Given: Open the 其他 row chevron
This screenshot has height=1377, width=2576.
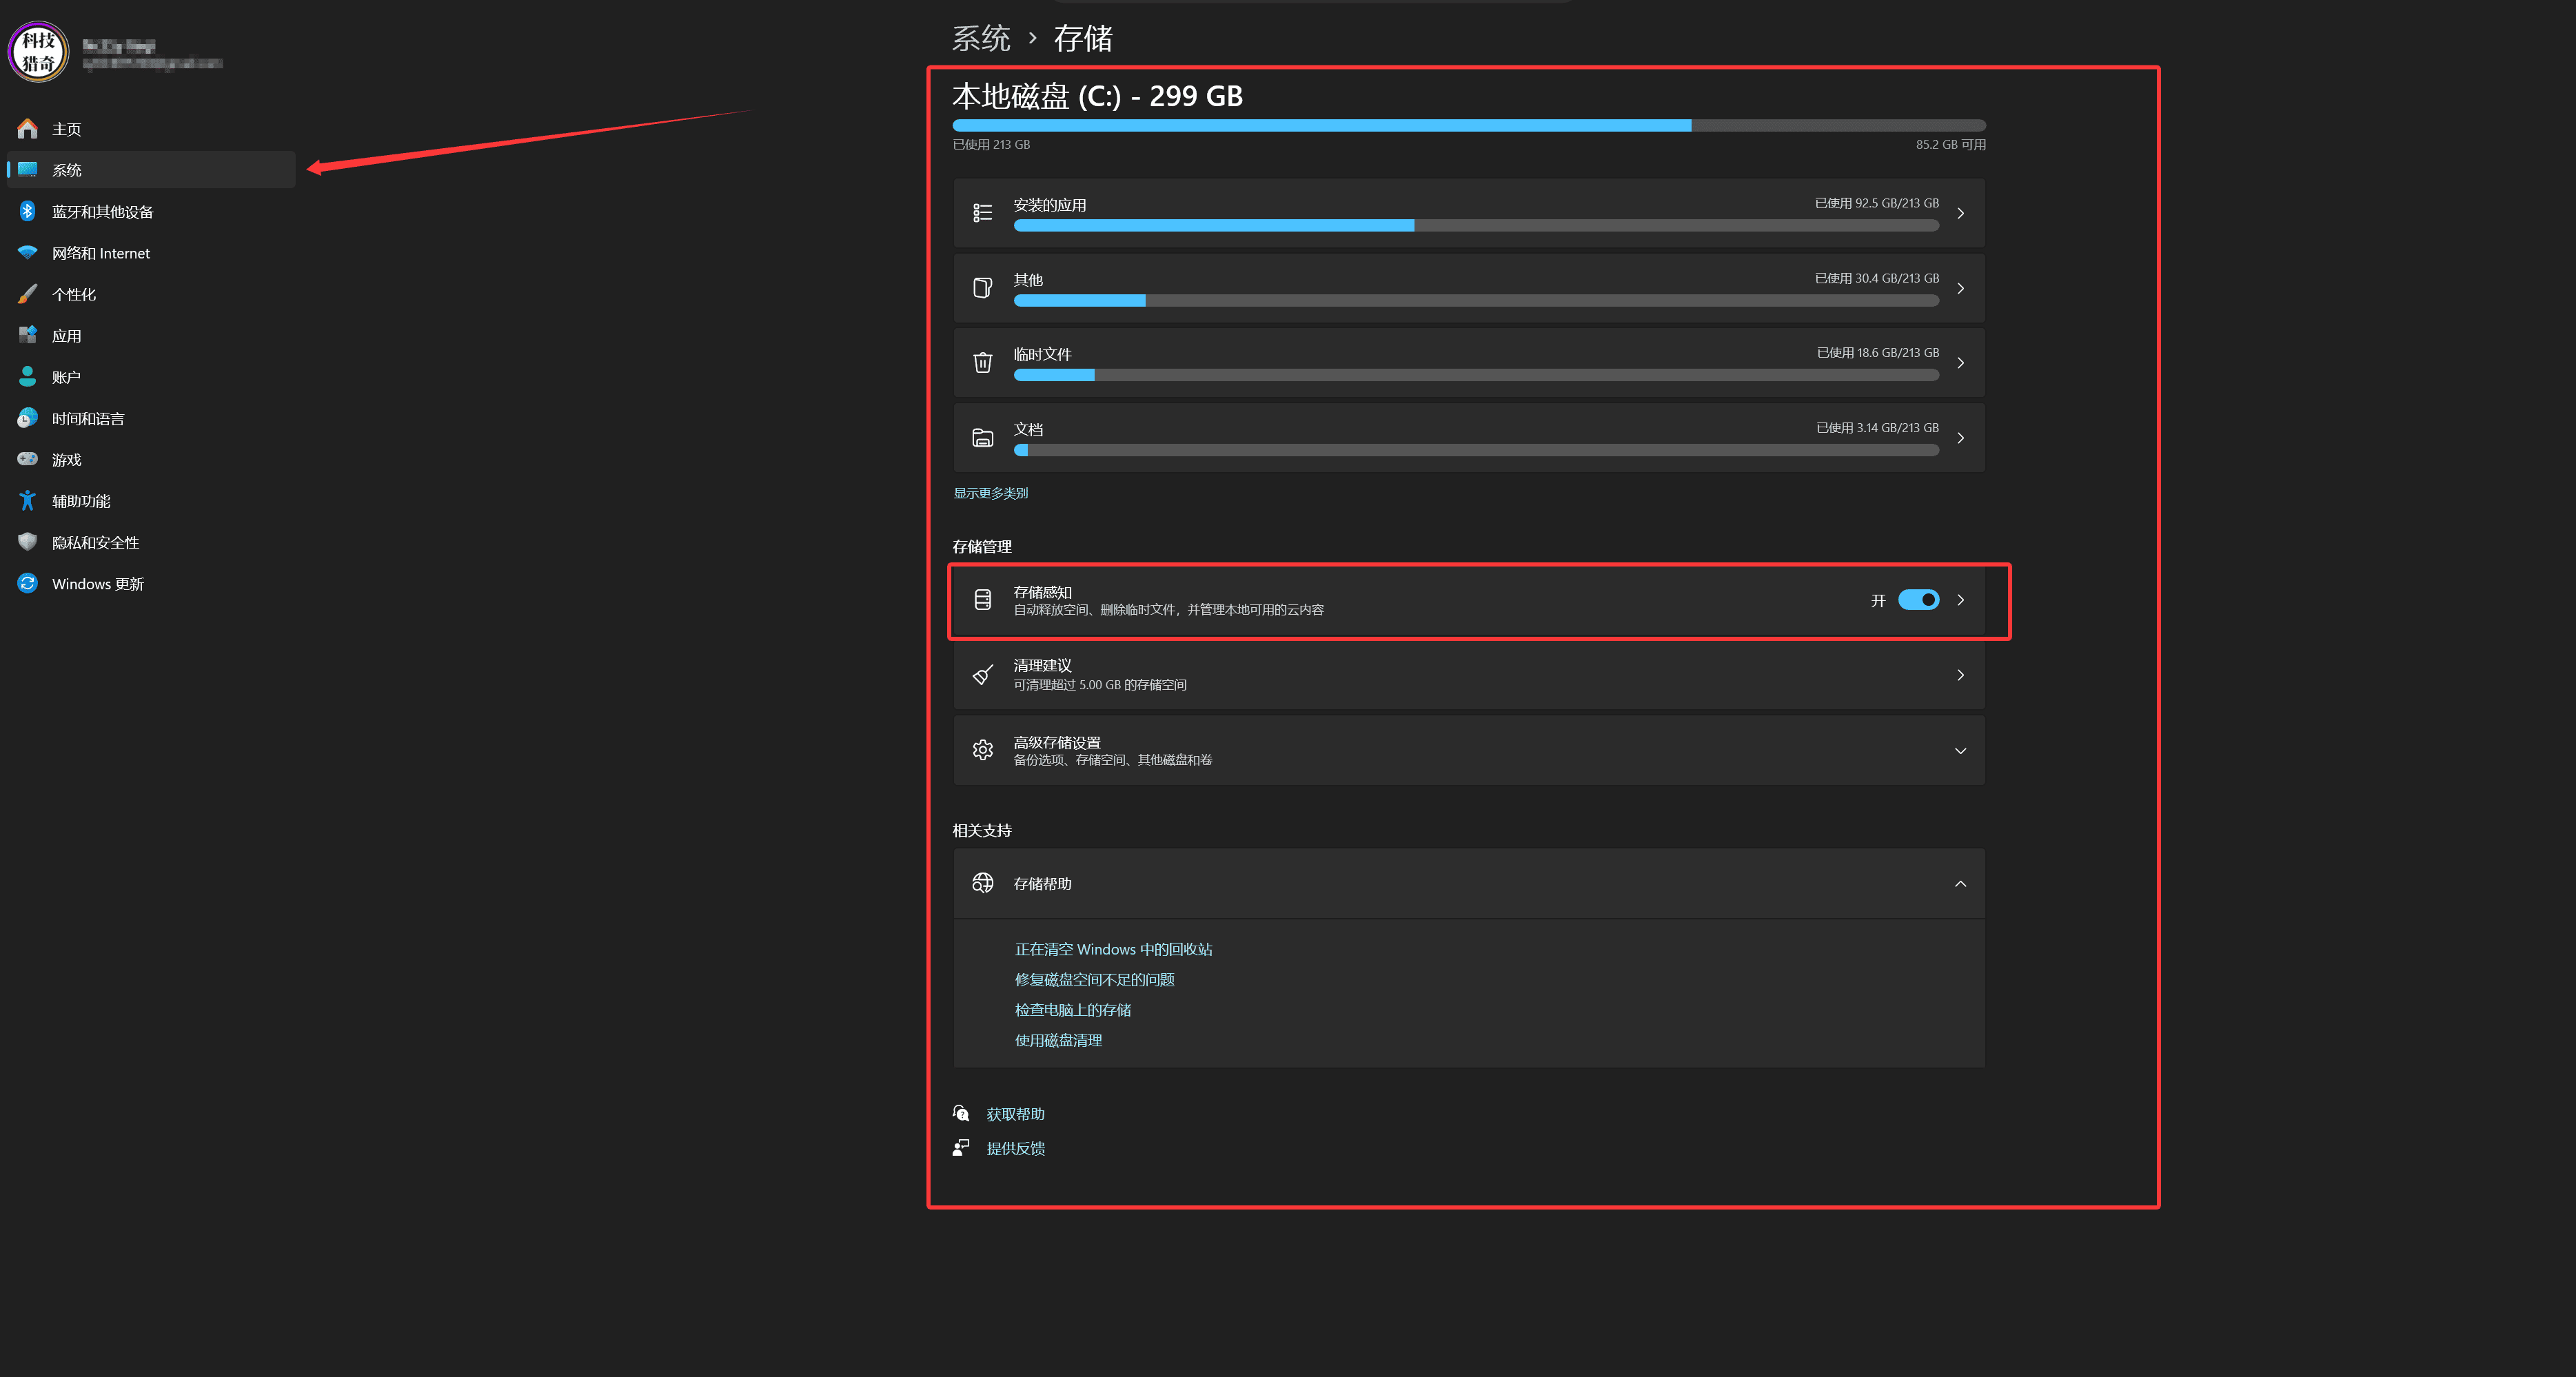Looking at the screenshot, I should click(x=1960, y=288).
